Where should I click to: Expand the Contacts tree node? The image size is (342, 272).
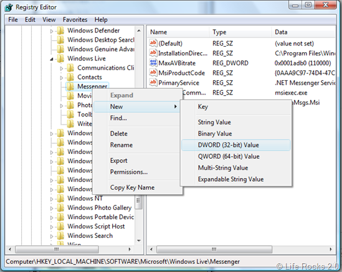click(x=62, y=78)
